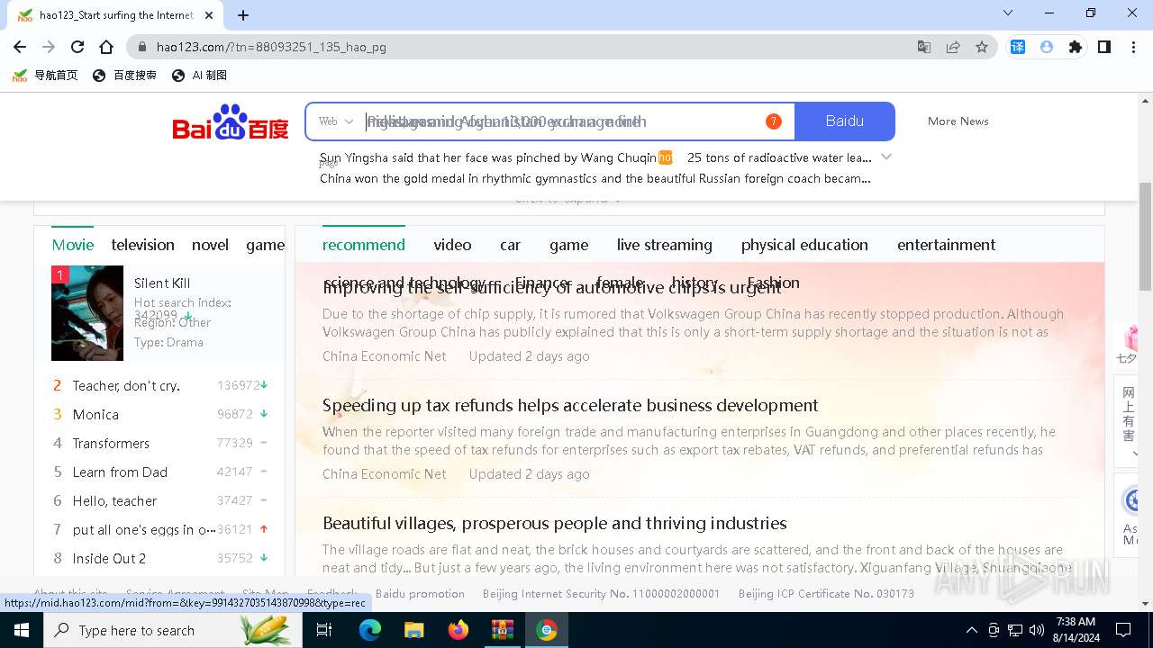Screen dimensions: 1153x648
Task: Open ranking item Monica
Action: click(95, 414)
